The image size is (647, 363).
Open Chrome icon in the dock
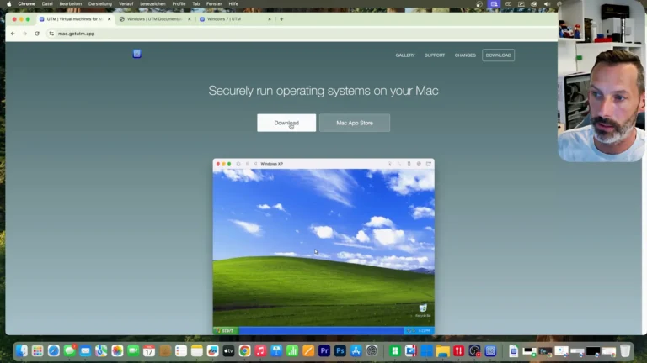click(244, 350)
